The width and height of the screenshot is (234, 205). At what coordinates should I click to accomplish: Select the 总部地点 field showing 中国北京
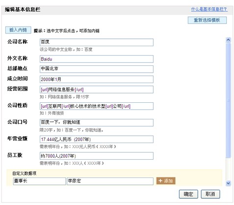(x=97, y=69)
